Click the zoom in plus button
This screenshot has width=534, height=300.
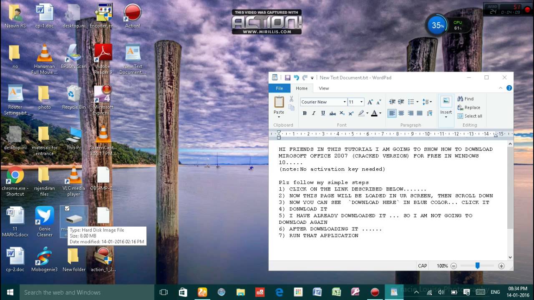point(501,266)
